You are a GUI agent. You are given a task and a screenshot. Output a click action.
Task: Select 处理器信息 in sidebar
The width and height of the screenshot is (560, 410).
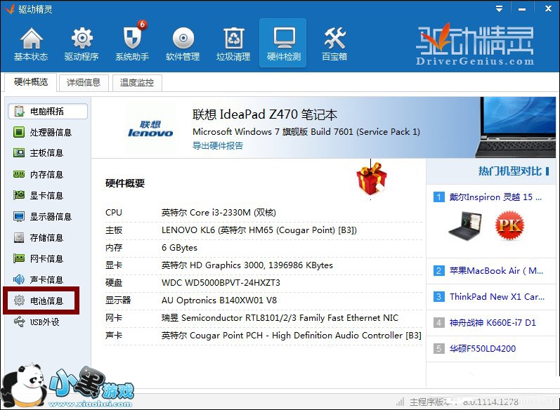pyautogui.click(x=50, y=132)
